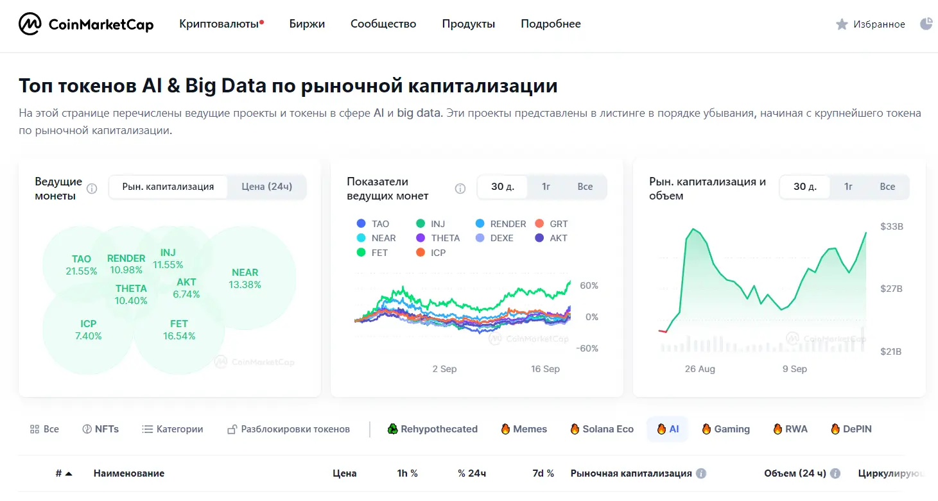This screenshot has width=938, height=501.
Task: Select 1г range for Рын. капитализация и объем
Action: (x=848, y=187)
